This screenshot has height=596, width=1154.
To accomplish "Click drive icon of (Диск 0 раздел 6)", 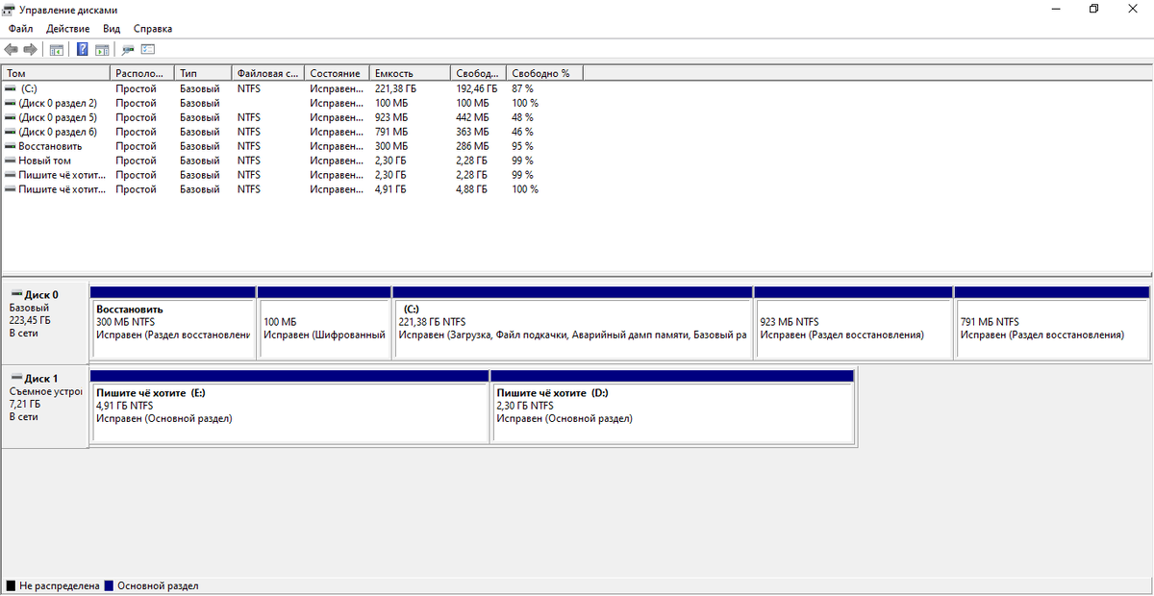I will point(11,132).
